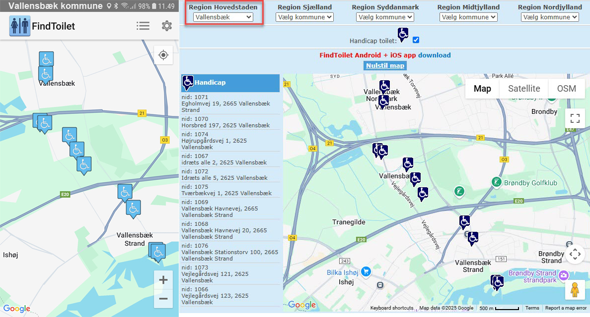The width and height of the screenshot is (590, 317).
Task: Click the Street View pegman icon
Action: (575, 290)
